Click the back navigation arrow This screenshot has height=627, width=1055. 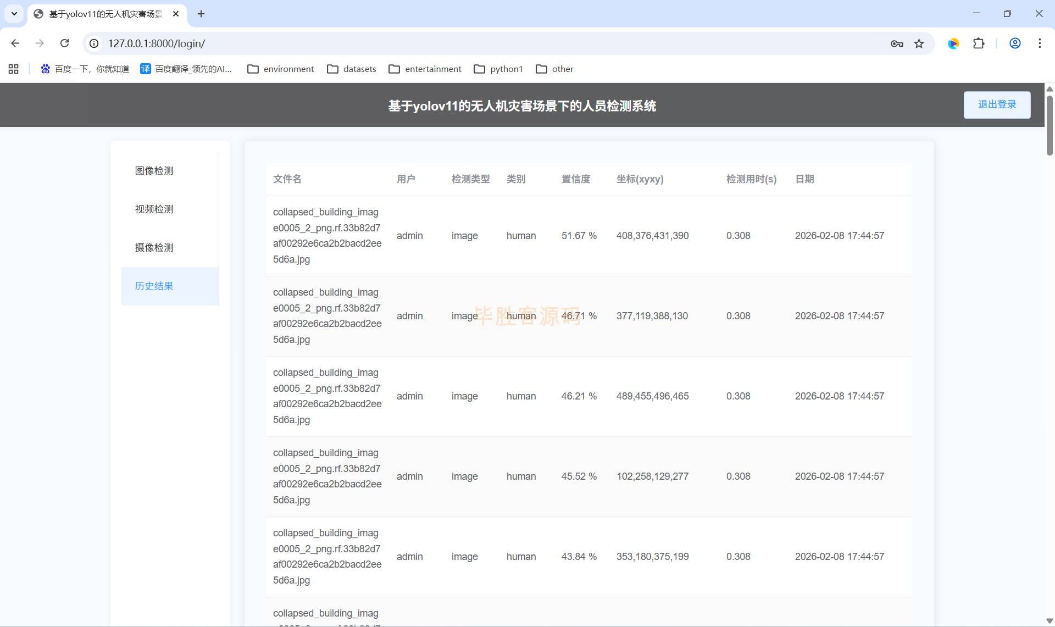coord(15,43)
